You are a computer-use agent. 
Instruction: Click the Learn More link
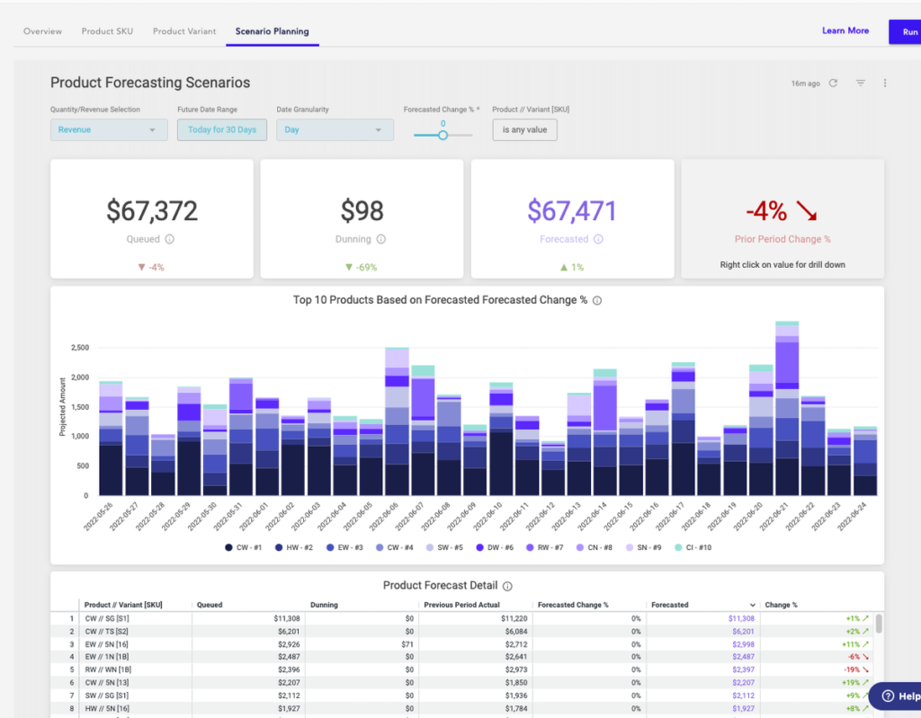tap(845, 31)
